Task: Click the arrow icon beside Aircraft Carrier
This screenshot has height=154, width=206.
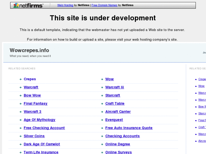Action: pos(102,112)
